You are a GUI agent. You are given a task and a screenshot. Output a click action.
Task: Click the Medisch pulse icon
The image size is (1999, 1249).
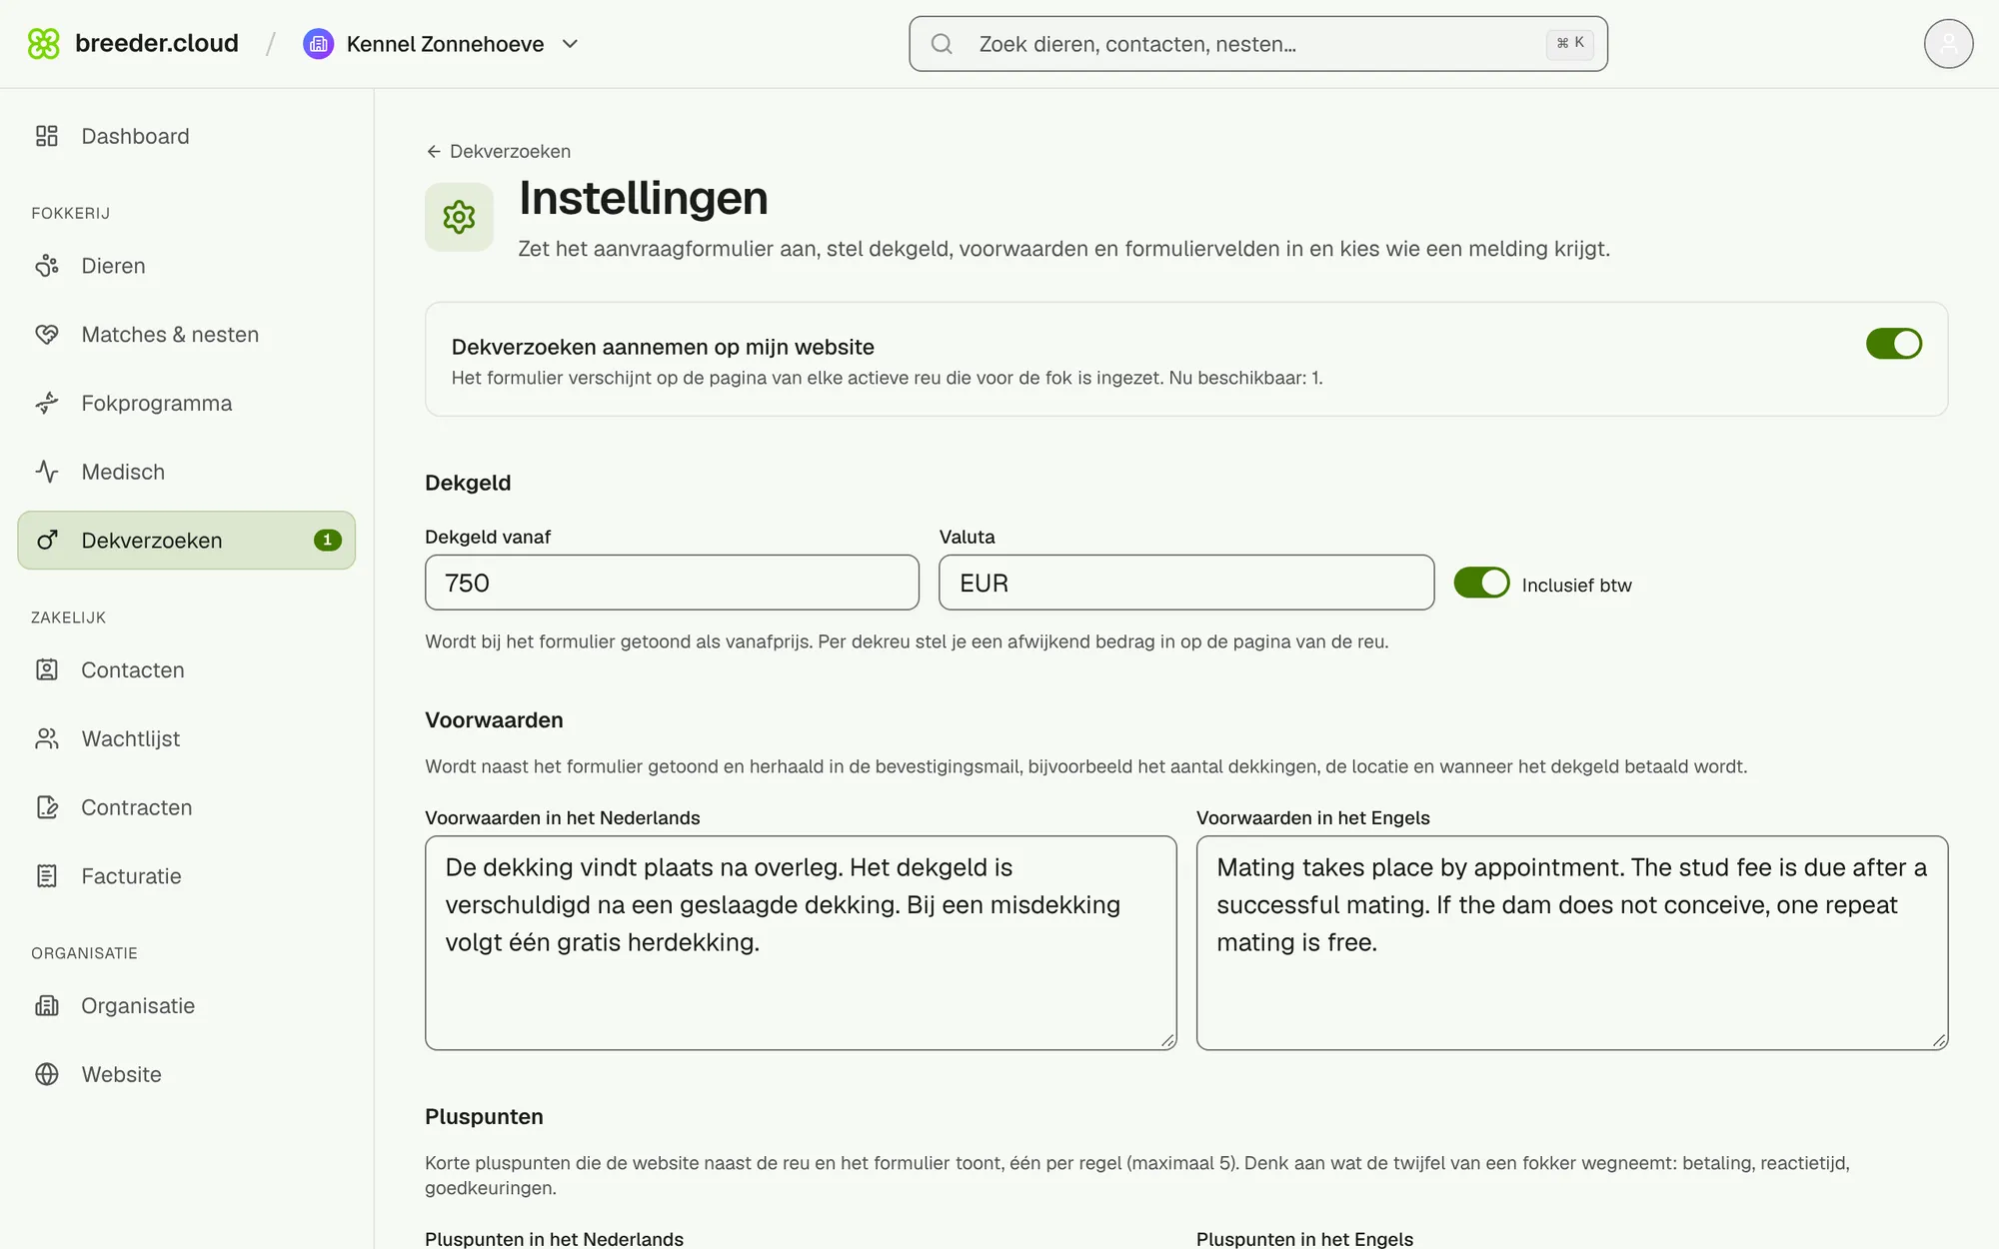point(47,472)
